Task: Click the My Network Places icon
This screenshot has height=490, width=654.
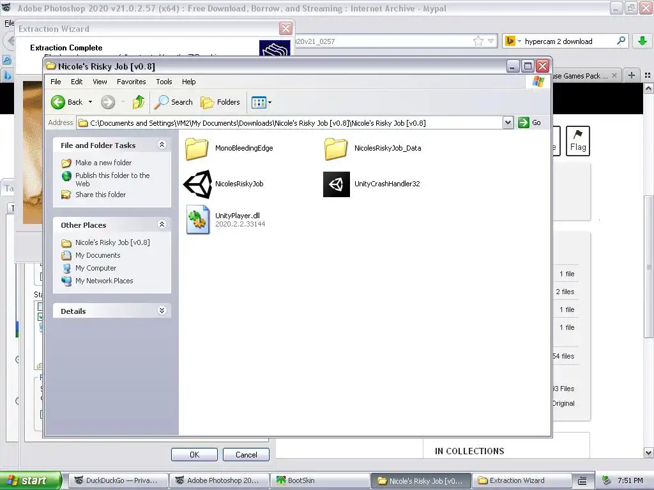Action: (x=66, y=281)
